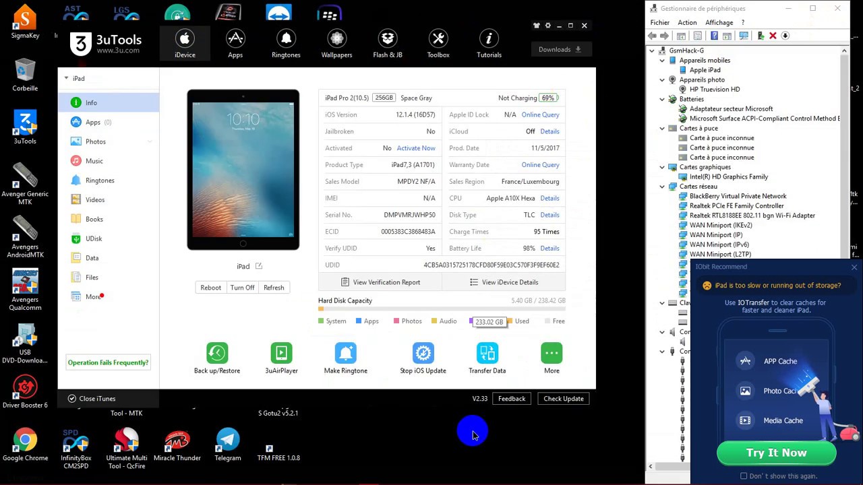Click Check Update button
Screen dimensions: 863x485
pos(564,399)
